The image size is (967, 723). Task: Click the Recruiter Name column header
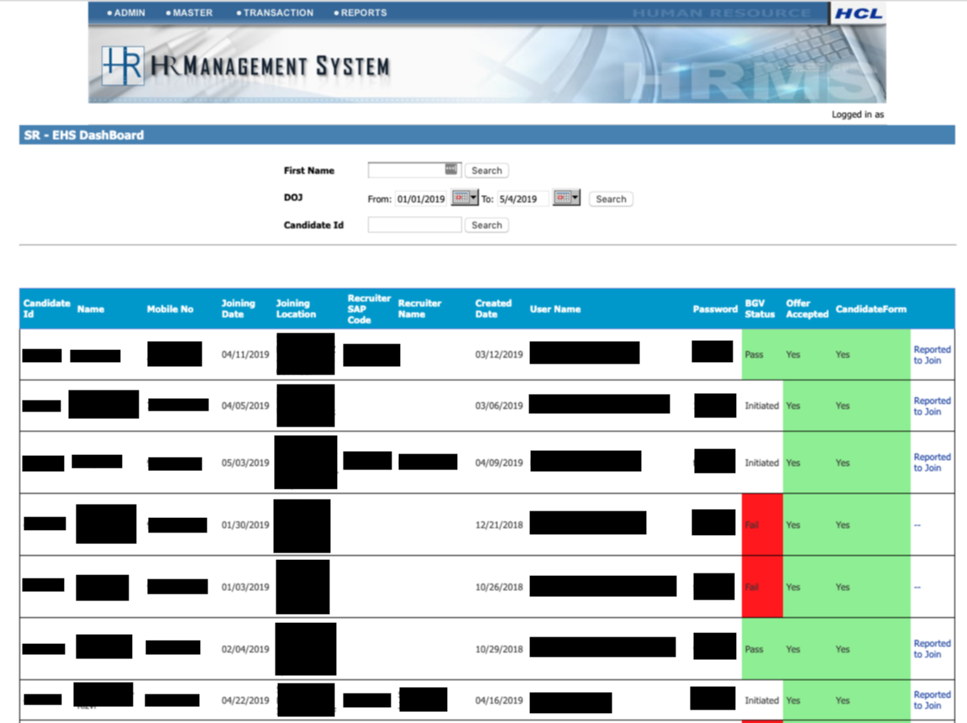(x=419, y=309)
